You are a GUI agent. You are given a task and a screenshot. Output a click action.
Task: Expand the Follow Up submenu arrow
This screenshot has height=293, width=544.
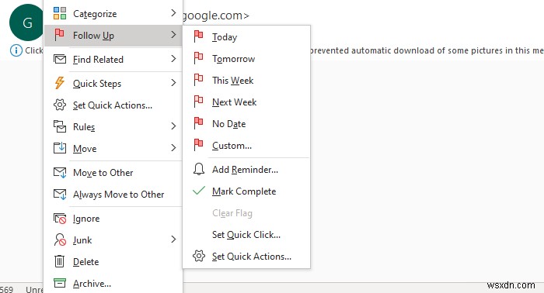click(173, 35)
